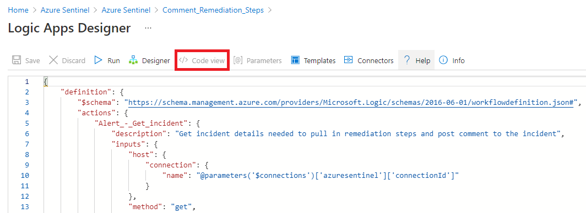Click the Templates grid icon
This screenshot has width=586, height=213.
[x=295, y=60]
